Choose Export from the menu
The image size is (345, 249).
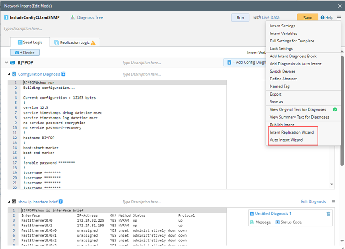pos(276,94)
